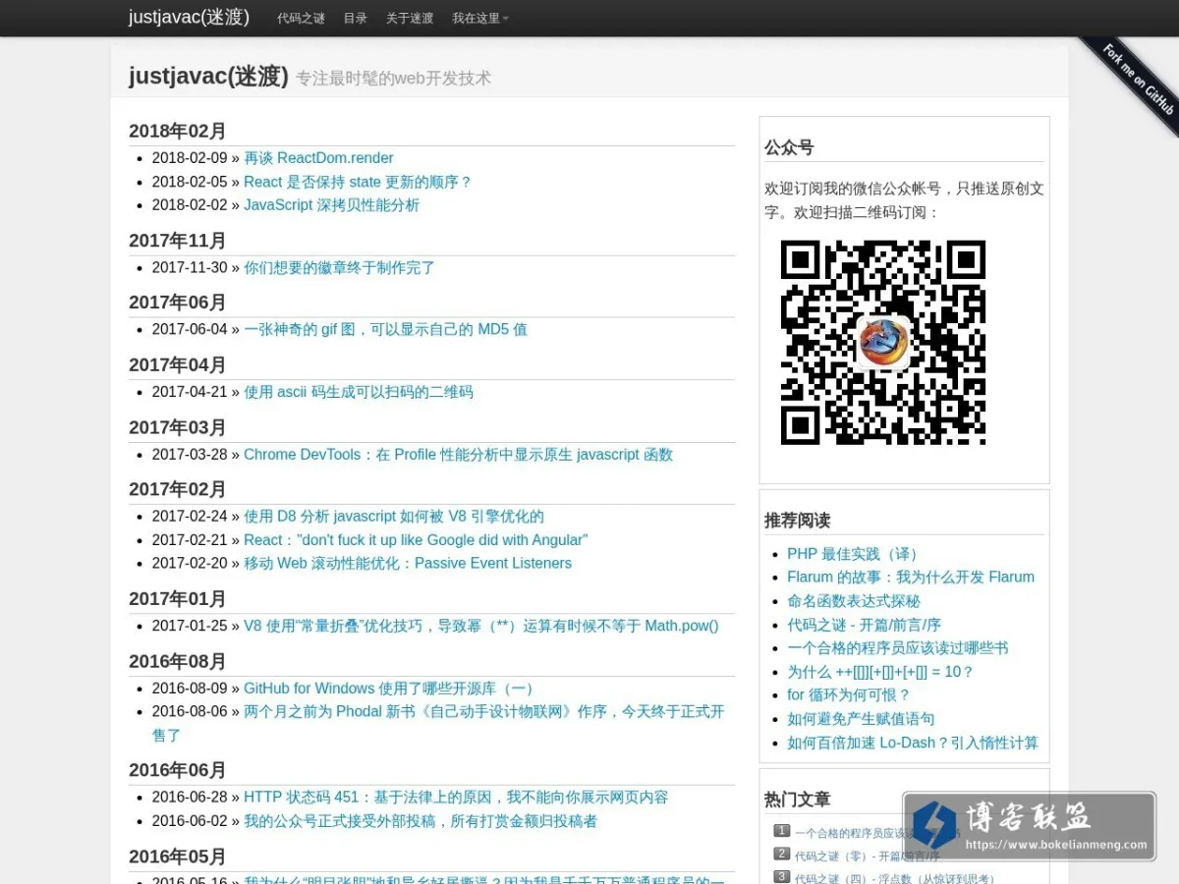Click the 2018-02-09 date text

[x=190, y=158]
